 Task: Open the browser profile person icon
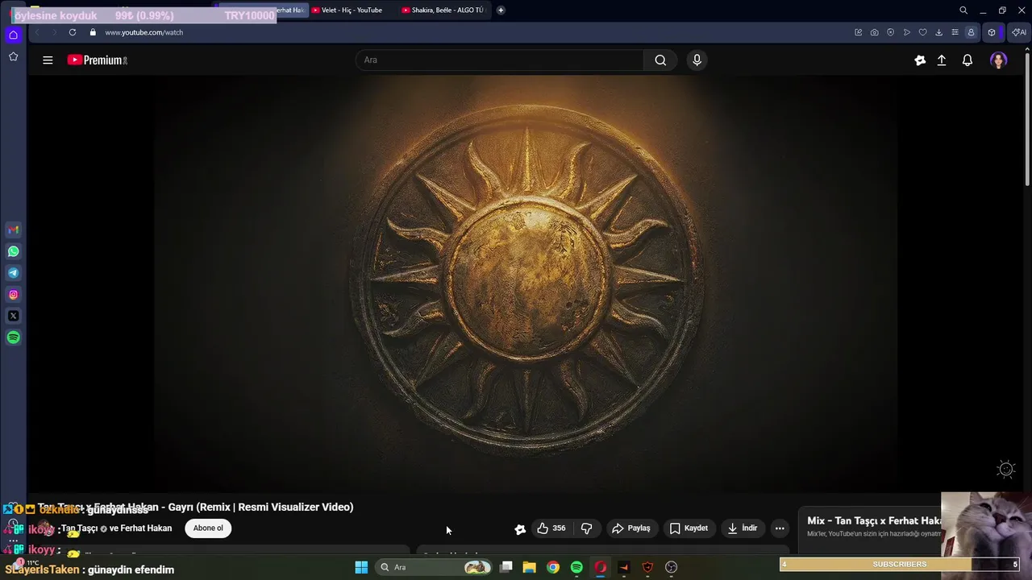pyautogui.click(x=971, y=32)
